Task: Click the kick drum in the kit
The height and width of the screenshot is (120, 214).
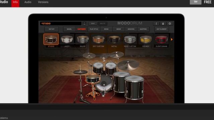Action: point(104,84)
